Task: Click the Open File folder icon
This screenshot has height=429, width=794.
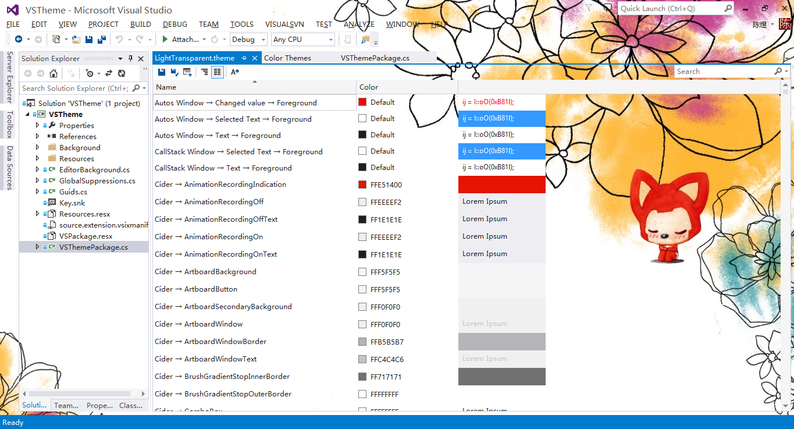Action: (76, 39)
